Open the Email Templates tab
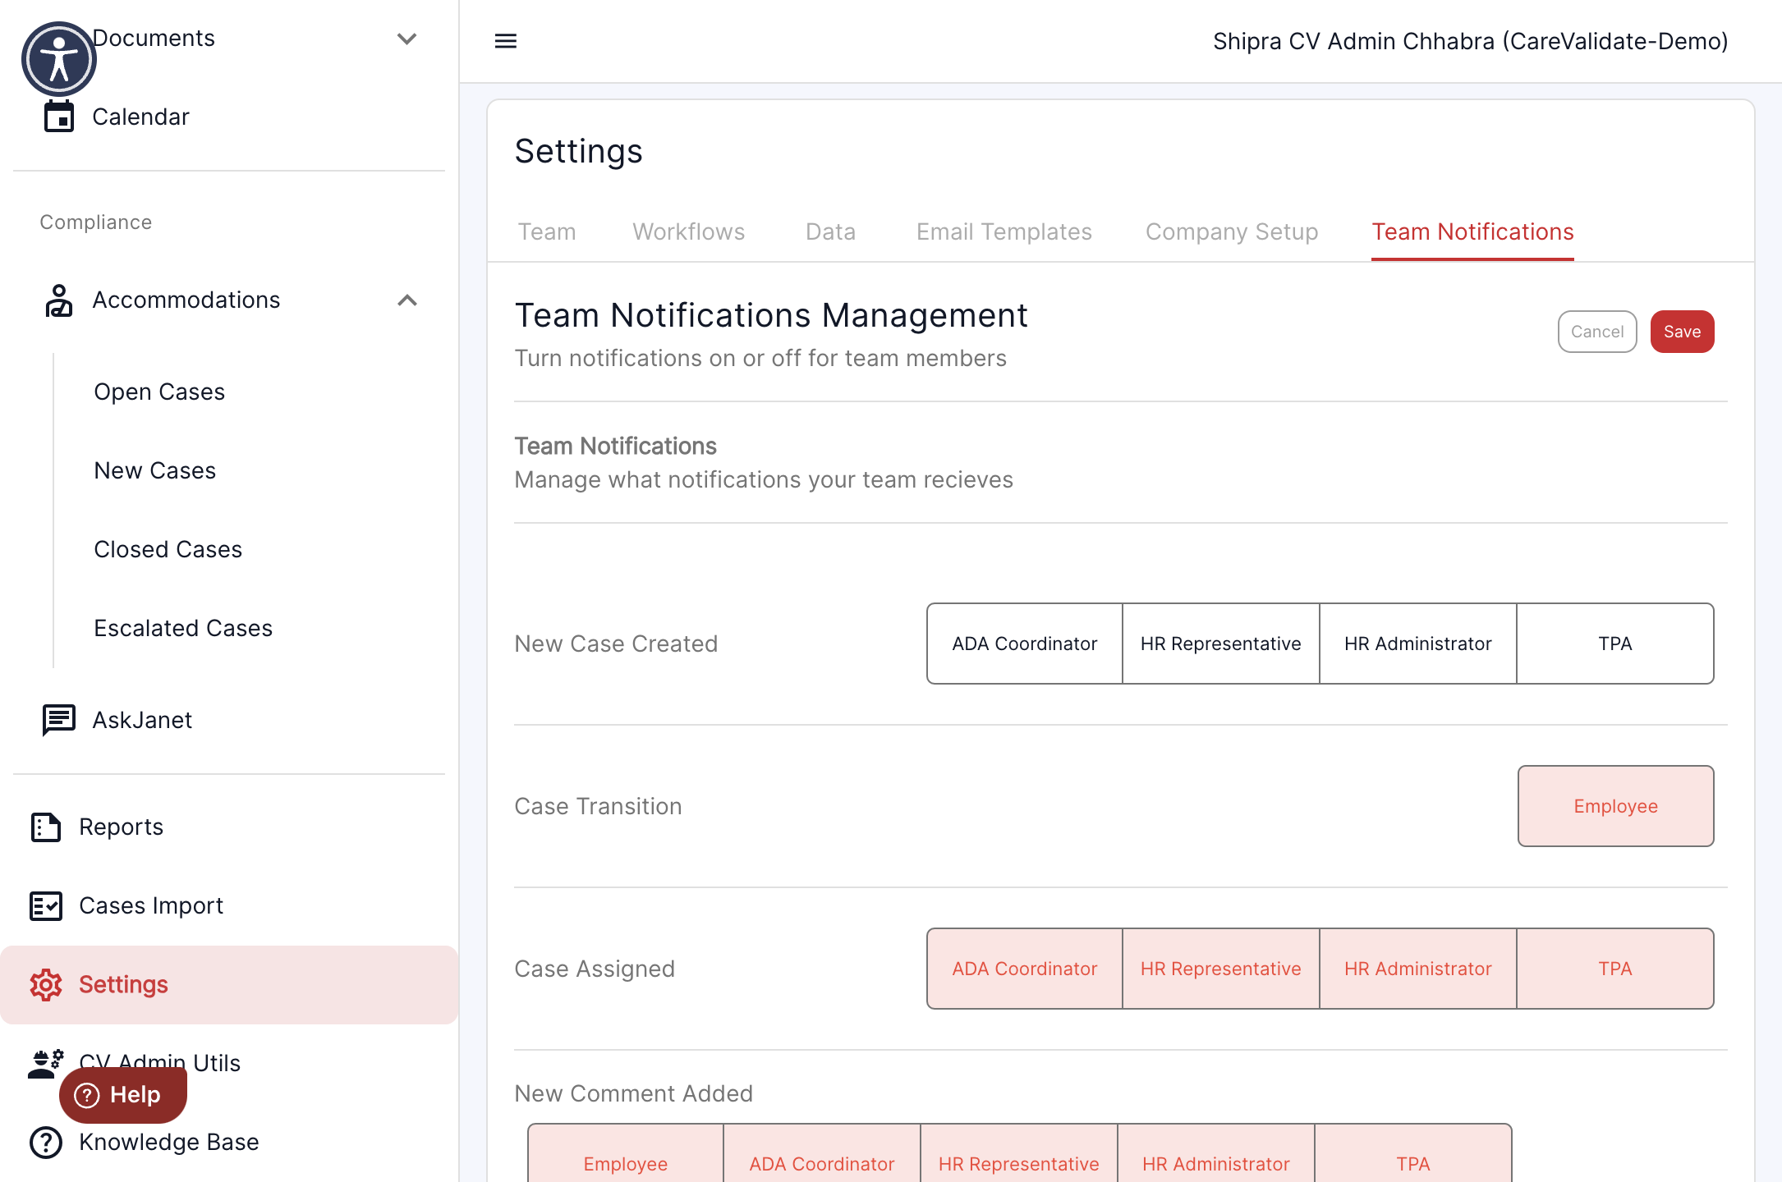This screenshot has width=1782, height=1182. coord(1004,232)
